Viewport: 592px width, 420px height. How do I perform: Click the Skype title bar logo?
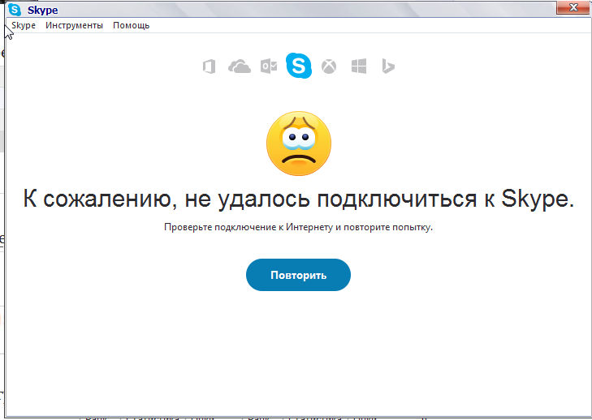coord(15,10)
